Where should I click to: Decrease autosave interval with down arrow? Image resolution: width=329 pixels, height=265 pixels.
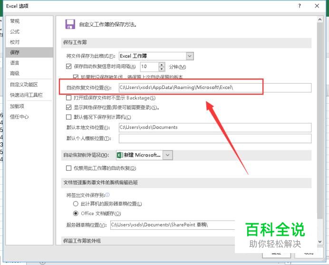coord(162,69)
